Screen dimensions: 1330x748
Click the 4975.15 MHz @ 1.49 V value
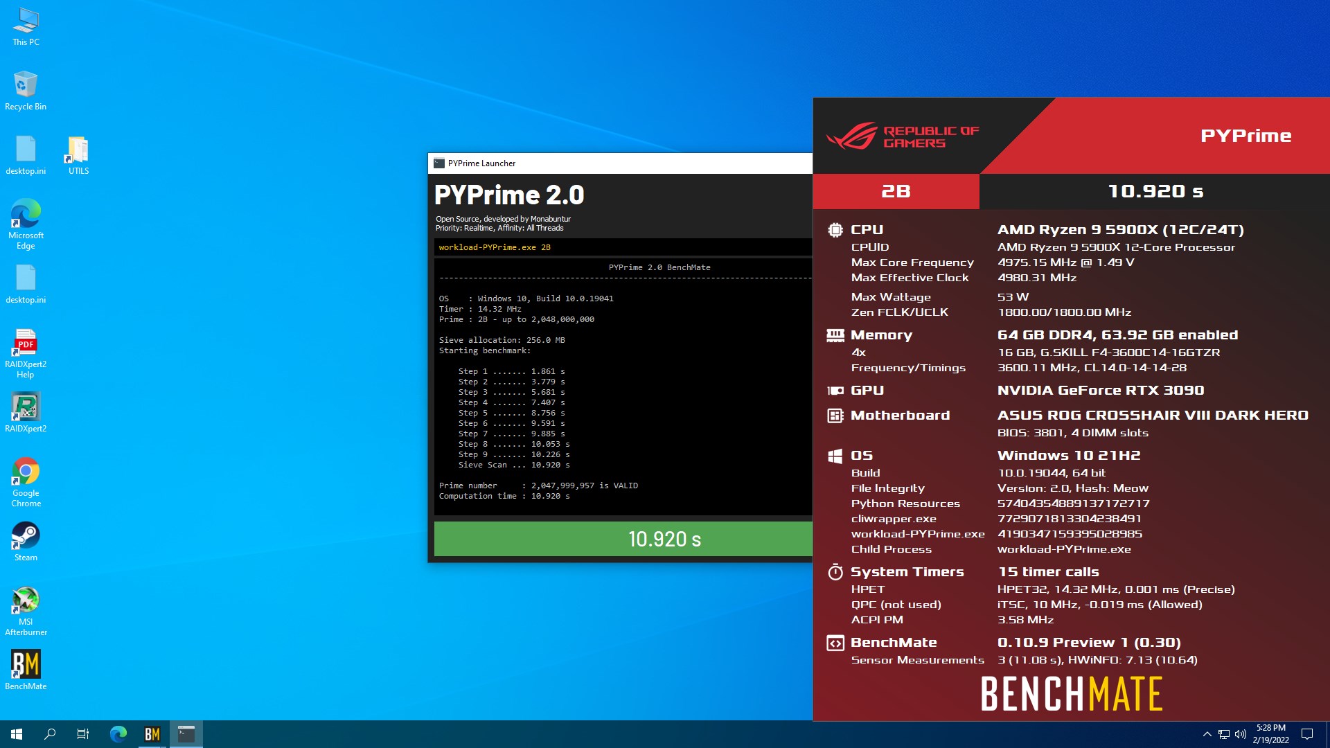tap(1065, 262)
